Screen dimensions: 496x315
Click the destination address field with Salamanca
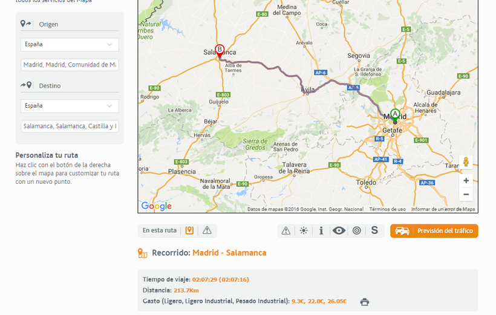(x=70, y=126)
